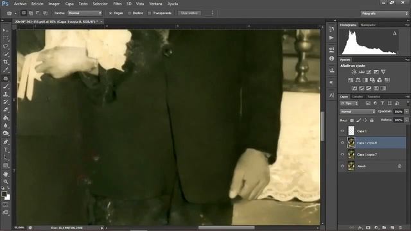Open the layer filter Tipo dropdown
The height and width of the screenshot is (231, 411).
tap(349, 103)
